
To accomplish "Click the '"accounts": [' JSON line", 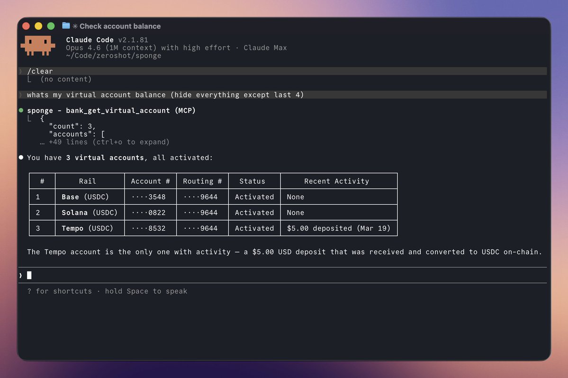I will [x=76, y=134].
